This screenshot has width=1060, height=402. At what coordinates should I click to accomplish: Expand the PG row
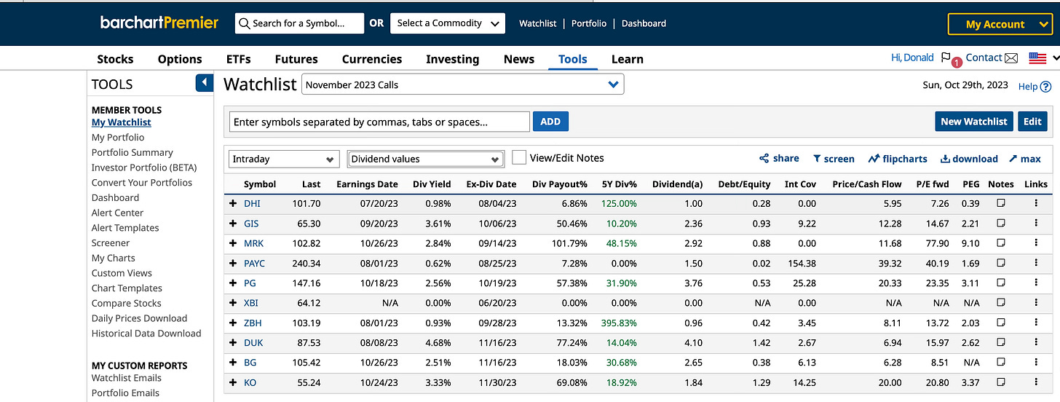(233, 283)
